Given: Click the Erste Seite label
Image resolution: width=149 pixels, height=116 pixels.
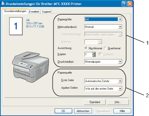Looking at the screenshot, I should [x=67, y=80].
